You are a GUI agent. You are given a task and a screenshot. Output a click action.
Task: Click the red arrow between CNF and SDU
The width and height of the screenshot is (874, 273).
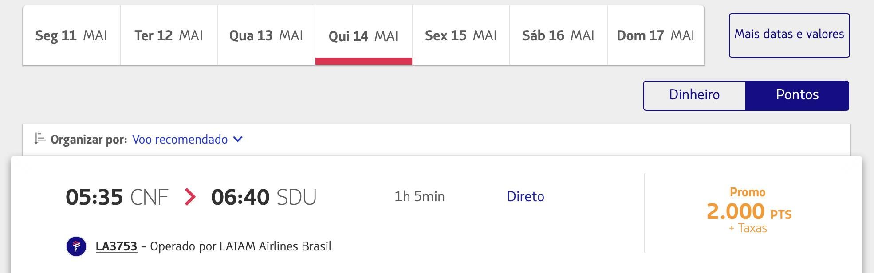[190, 197]
